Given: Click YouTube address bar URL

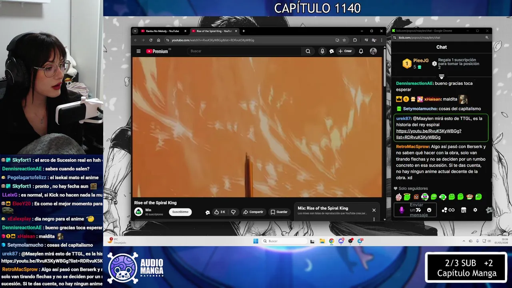Looking at the screenshot, I should point(213,40).
